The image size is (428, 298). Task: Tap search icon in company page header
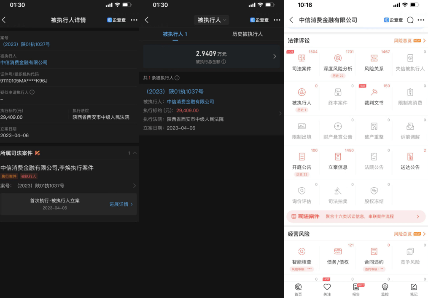(x=410, y=20)
